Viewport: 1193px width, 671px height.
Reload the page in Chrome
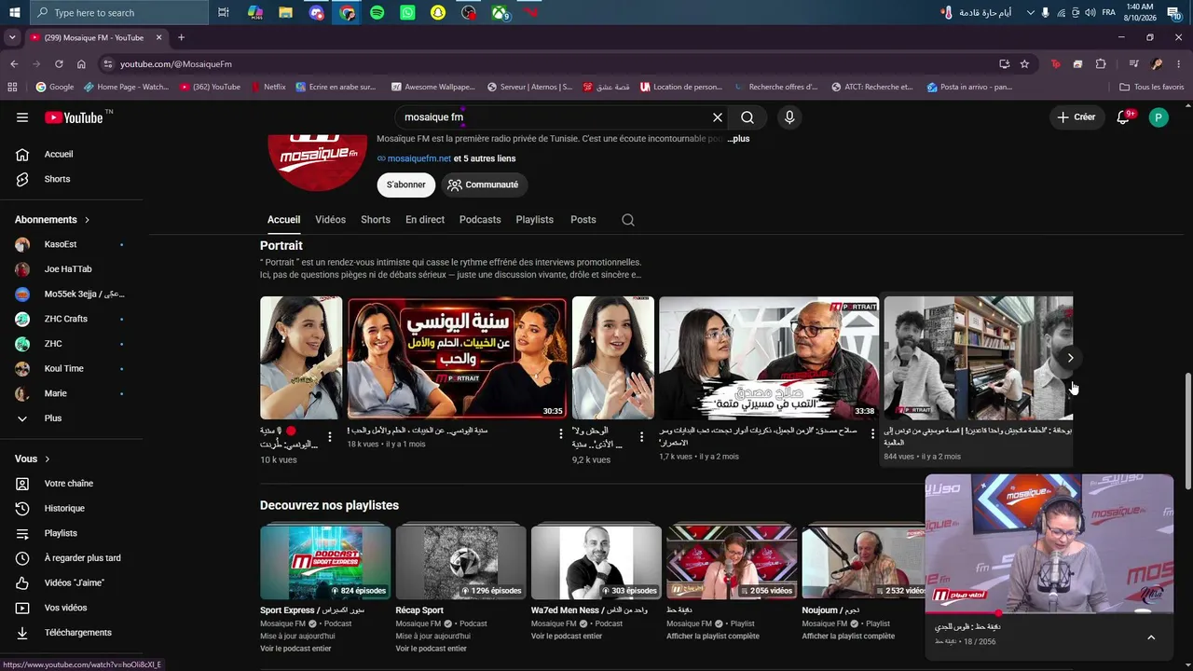click(x=59, y=64)
